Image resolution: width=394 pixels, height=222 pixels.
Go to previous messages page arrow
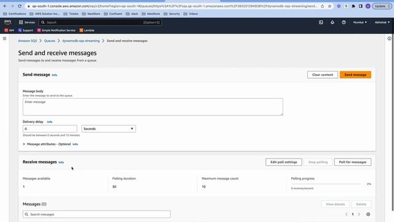click(346, 214)
